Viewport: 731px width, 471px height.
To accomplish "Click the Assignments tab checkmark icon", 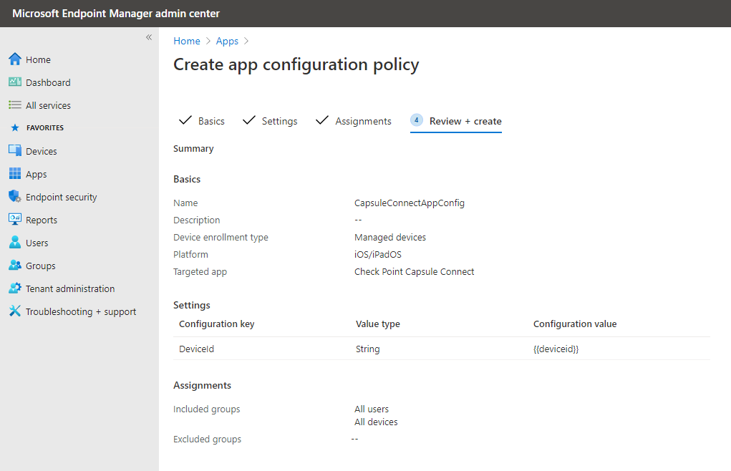I will pos(322,120).
